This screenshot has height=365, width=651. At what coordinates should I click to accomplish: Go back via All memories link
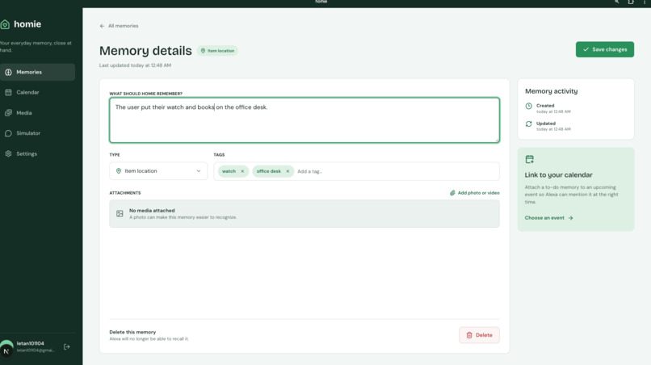[120, 26]
